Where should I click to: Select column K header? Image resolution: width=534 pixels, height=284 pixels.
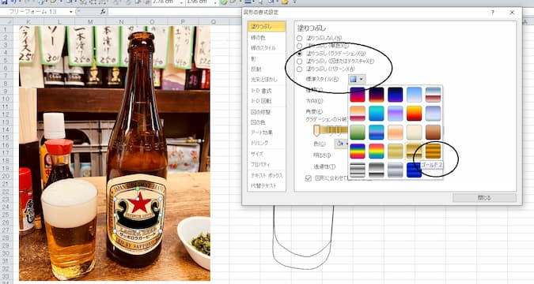pyautogui.click(x=28, y=22)
